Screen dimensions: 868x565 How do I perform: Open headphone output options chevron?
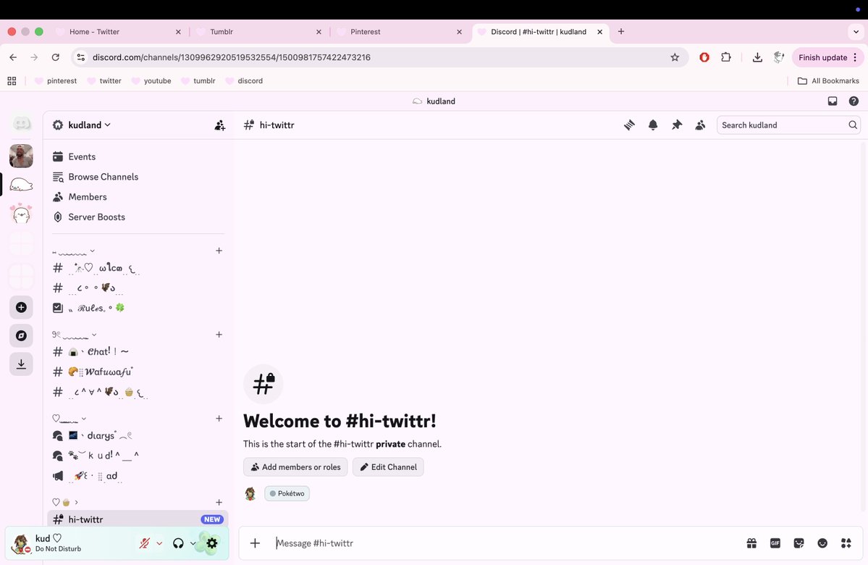(193, 543)
